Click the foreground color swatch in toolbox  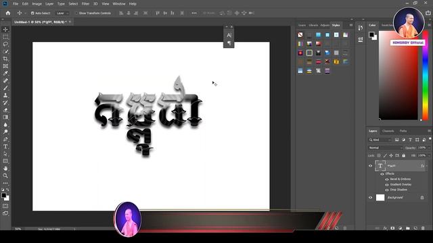tap(4, 195)
